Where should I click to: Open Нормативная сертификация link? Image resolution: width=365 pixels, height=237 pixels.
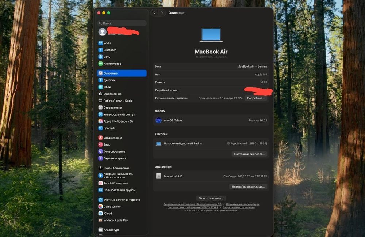[x=243, y=204]
